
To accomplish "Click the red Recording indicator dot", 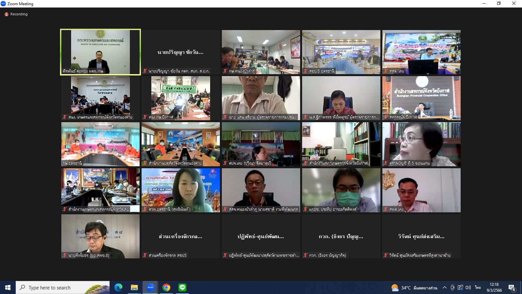I will tap(6, 14).
